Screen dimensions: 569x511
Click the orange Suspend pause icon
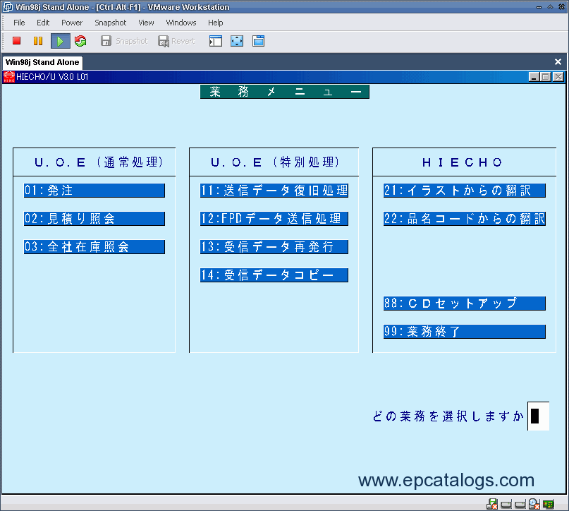pos(38,41)
